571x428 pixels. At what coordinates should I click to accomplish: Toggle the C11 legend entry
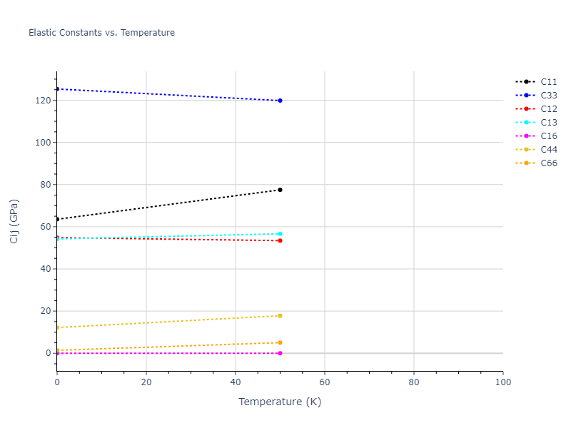click(548, 82)
